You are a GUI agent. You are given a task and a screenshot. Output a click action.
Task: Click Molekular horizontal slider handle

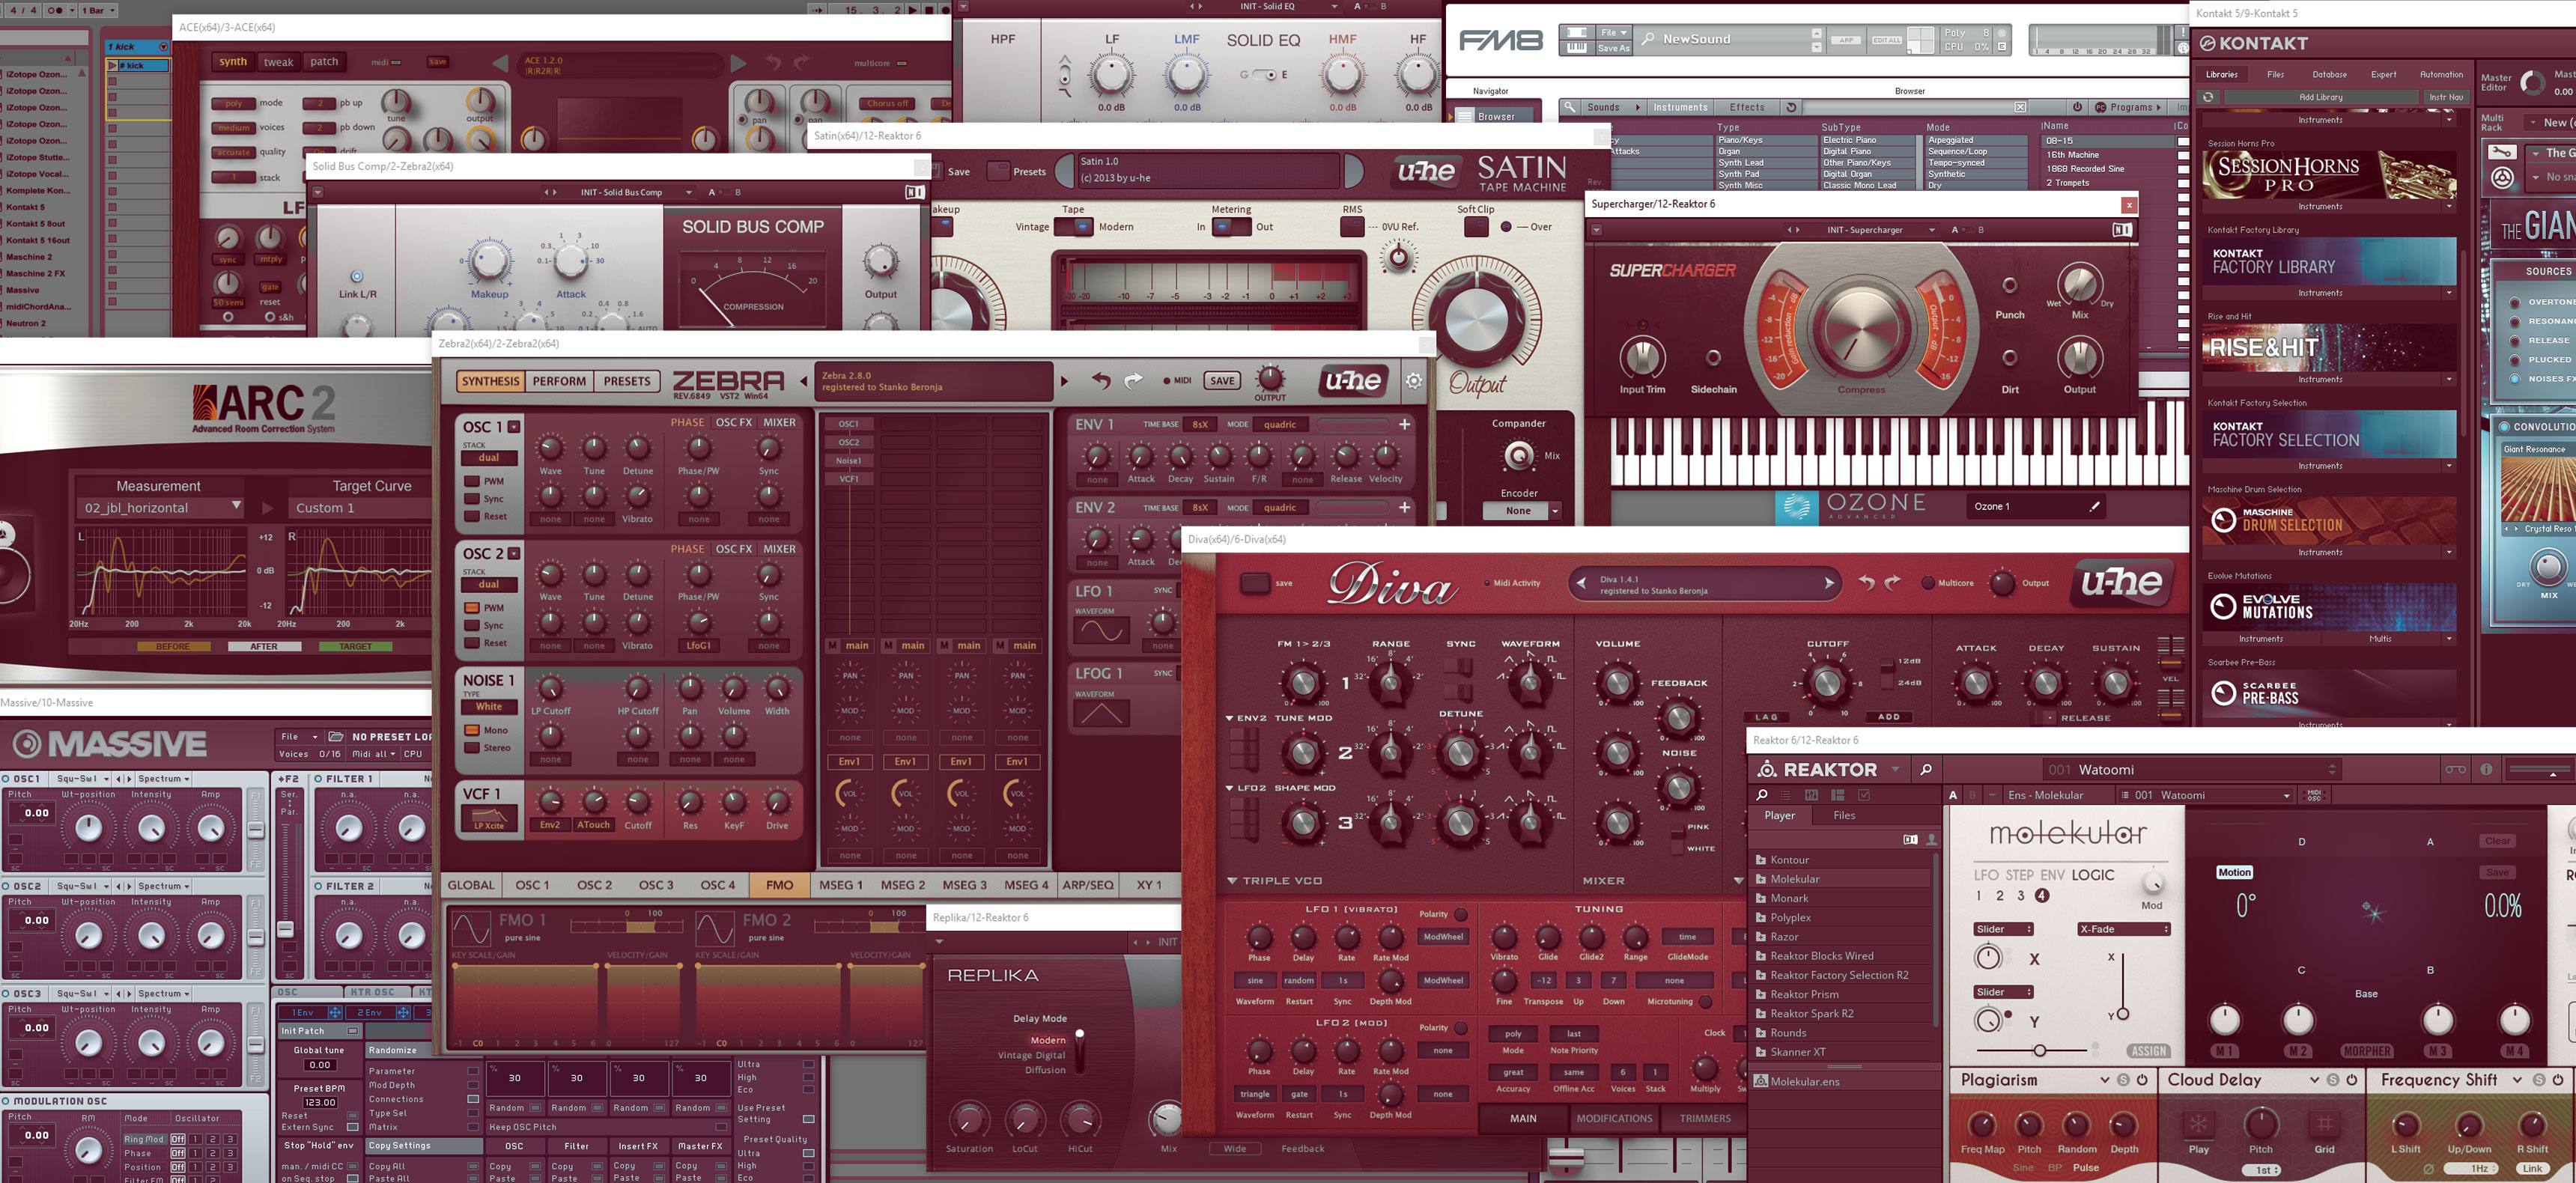point(2039,1050)
